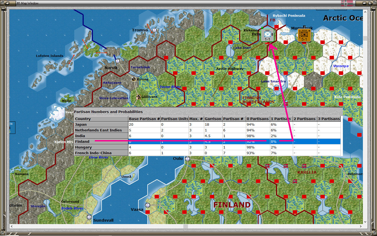The image size is (377, 236).
Task: Select the highlighted Finland row
Action: (x=207, y=141)
